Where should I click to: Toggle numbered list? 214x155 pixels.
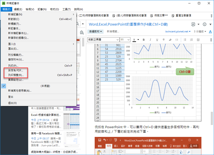(191, 40)
